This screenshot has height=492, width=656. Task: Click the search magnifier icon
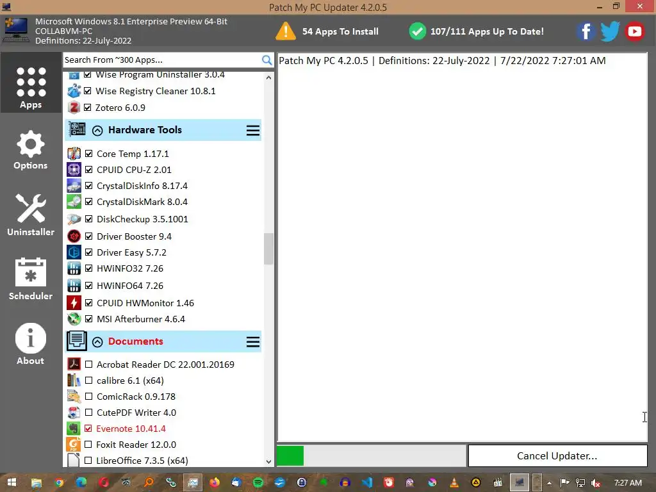266,60
